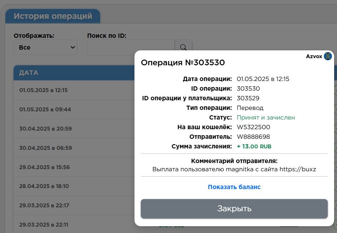
Task: Open the Отображать dropdown showing Все
Action: click(x=45, y=47)
